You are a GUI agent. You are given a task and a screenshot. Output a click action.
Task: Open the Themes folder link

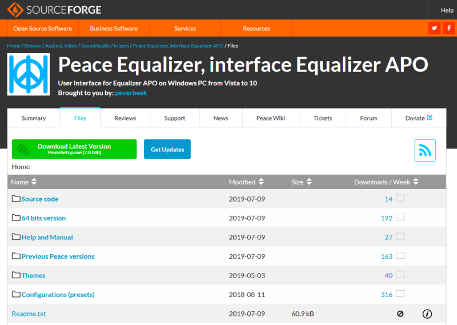(x=34, y=275)
